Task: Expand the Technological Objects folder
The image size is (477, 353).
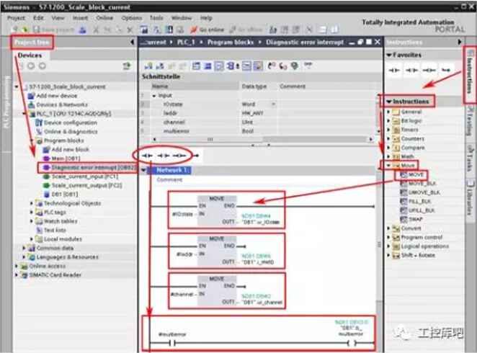Action: coord(31,203)
